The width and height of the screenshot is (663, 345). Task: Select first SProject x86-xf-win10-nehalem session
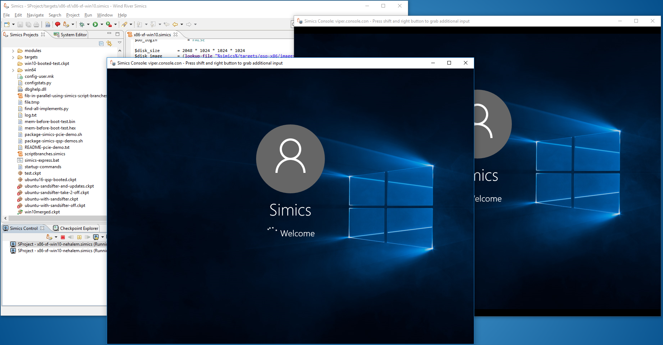(57, 244)
